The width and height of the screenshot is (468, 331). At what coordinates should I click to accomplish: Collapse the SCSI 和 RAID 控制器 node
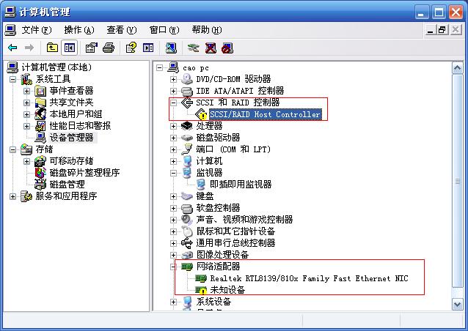(173, 103)
